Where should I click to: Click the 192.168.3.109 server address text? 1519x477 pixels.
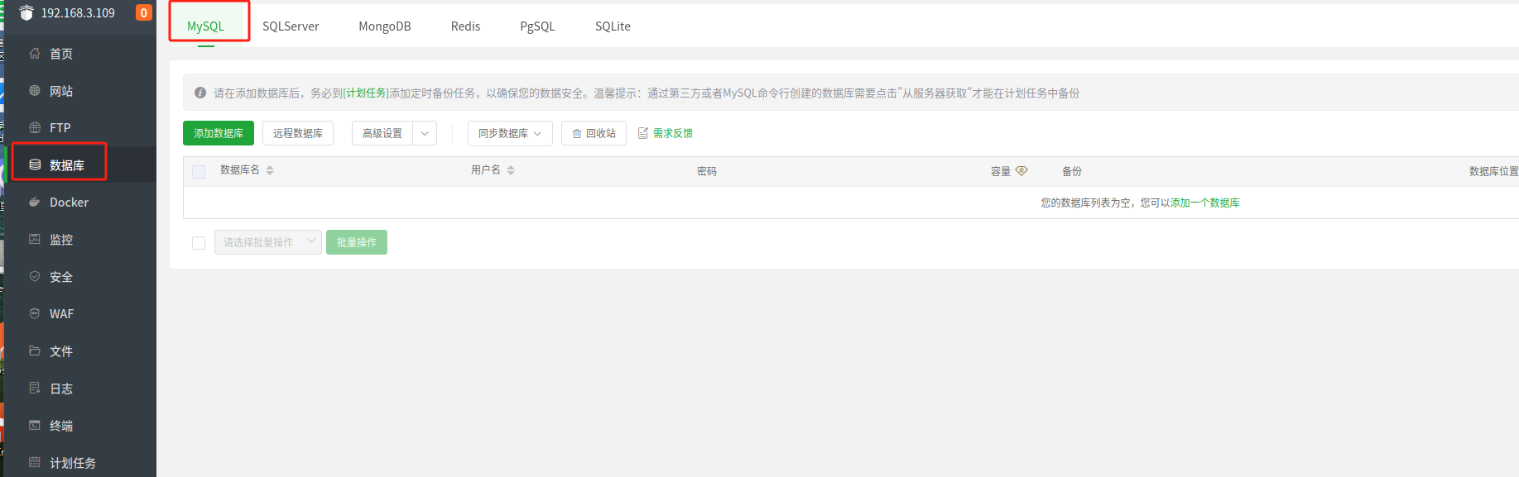pyautogui.click(x=78, y=13)
